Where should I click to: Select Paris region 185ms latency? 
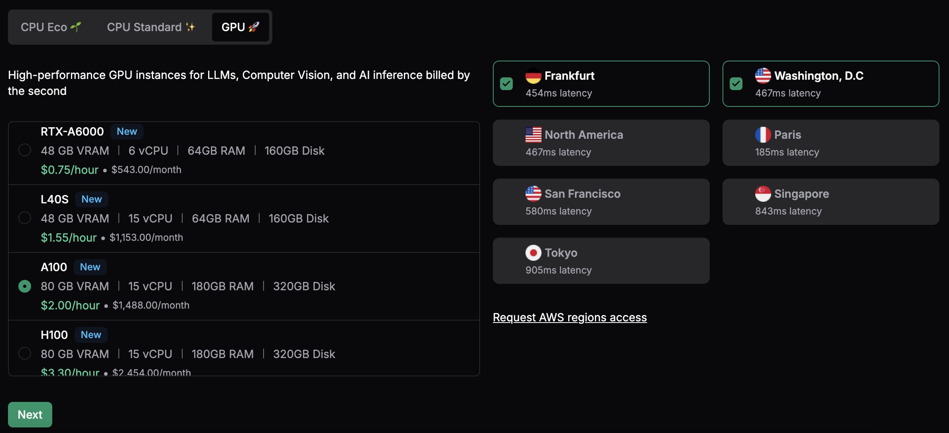(830, 142)
